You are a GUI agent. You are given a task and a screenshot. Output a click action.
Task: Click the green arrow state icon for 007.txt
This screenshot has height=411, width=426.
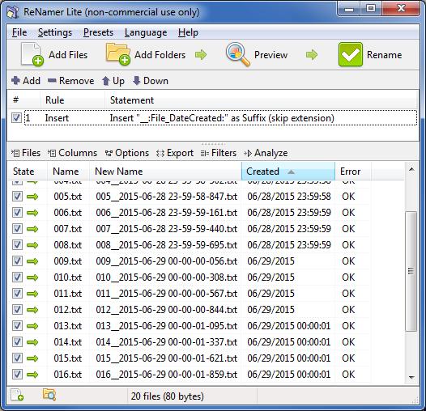tap(32, 229)
